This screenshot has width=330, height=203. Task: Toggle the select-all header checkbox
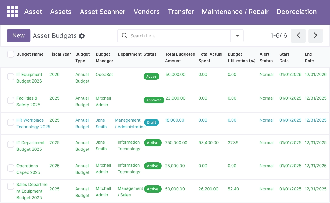pyautogui.click(x=11, y=54)
